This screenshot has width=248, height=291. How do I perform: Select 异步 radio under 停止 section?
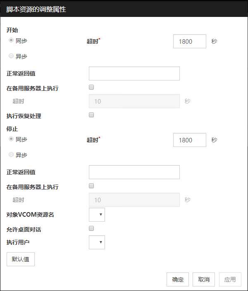click(x=11, y=155)
